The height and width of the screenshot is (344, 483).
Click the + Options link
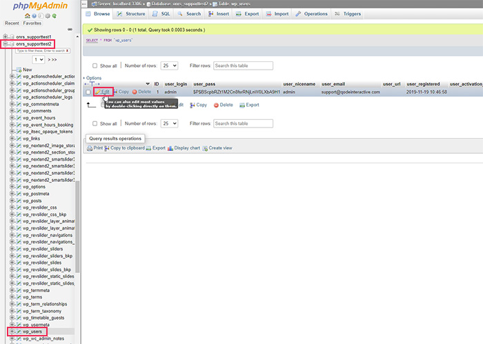92,78
